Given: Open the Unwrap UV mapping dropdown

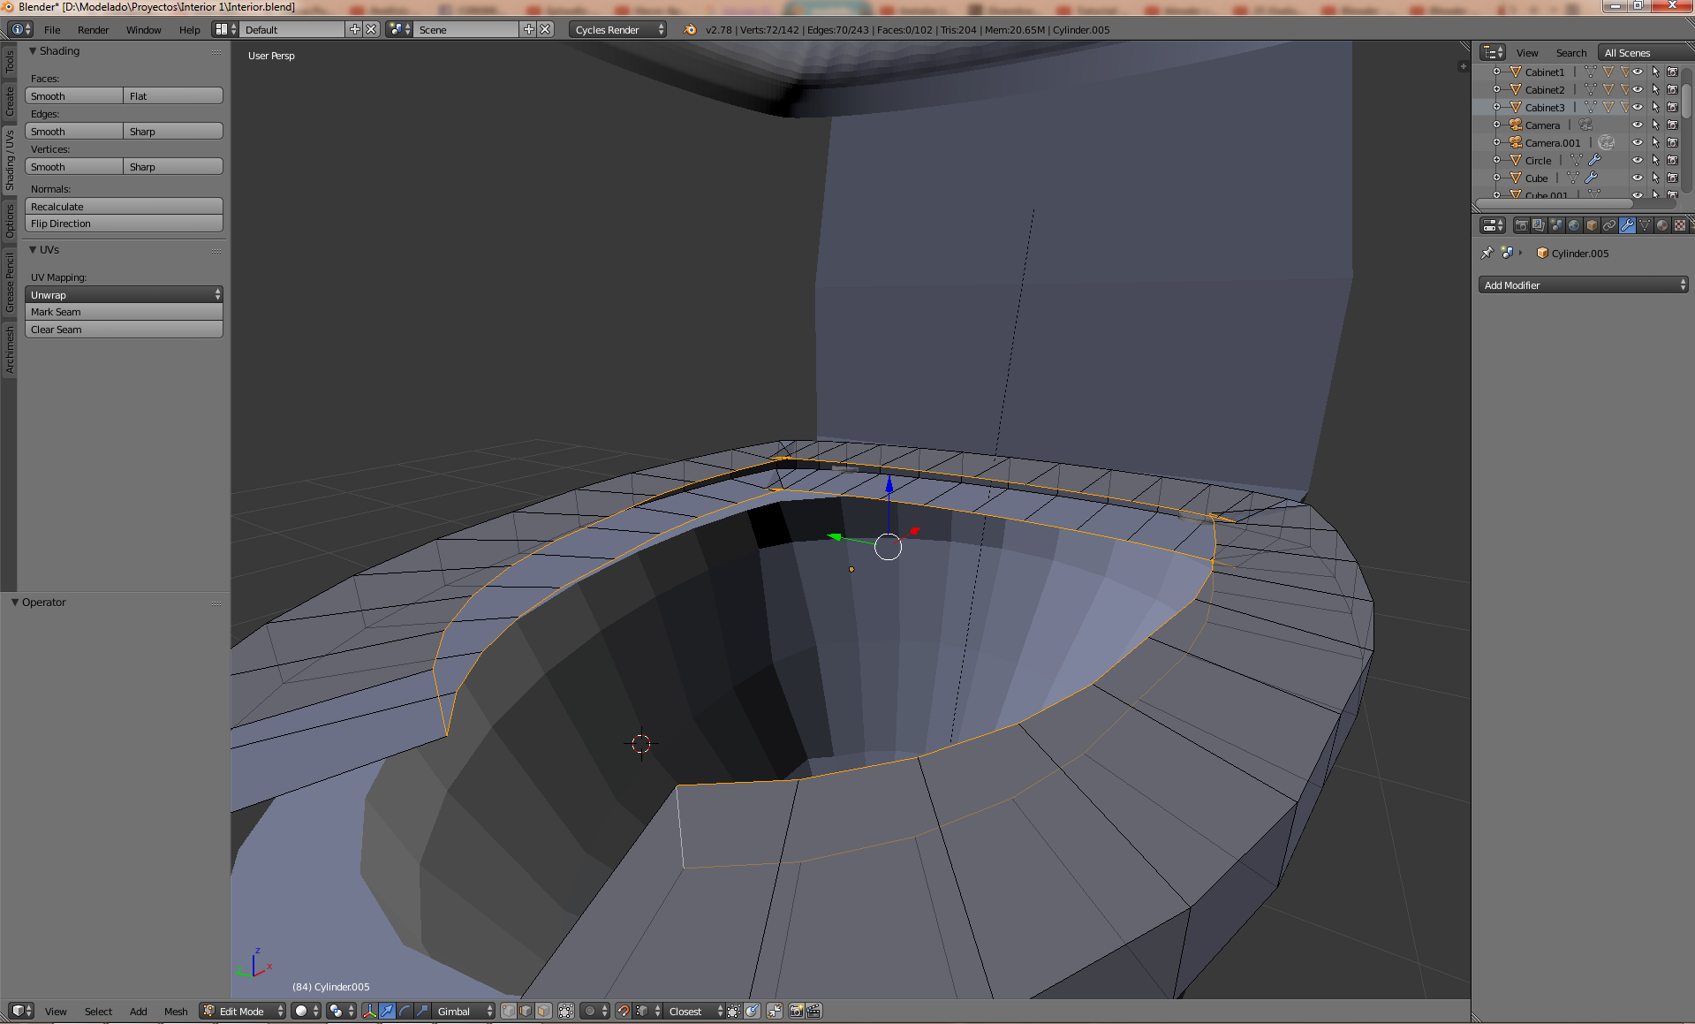Looking at the screenshot, I should [124, 294].
